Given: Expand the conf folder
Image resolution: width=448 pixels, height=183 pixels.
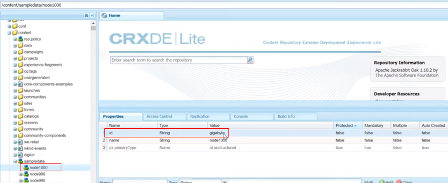Looking at the screenshot, I should click(9, 26).
